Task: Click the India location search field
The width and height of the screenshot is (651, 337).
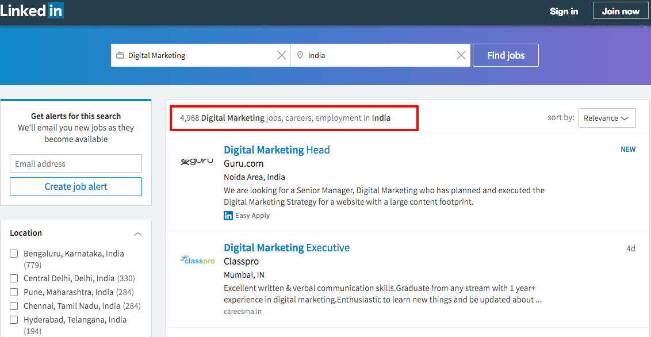Action: click(381, 55)
